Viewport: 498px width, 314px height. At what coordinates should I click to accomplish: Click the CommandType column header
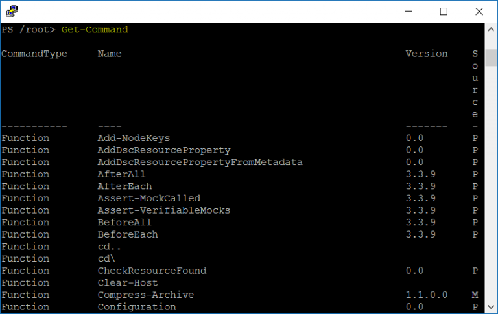34,54
